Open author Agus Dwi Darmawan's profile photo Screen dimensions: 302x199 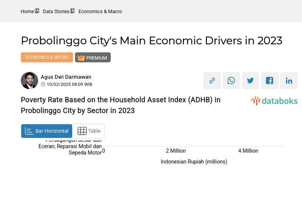click(29, 80)
